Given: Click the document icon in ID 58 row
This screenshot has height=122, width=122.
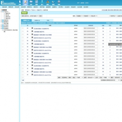Looking at the screenshot, I should pos(32,34).
